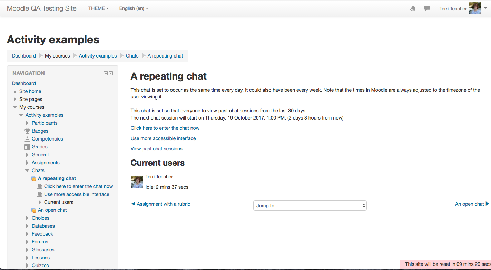
Task: Expand Glossaries tree node
Action: (x=27, y=250)
